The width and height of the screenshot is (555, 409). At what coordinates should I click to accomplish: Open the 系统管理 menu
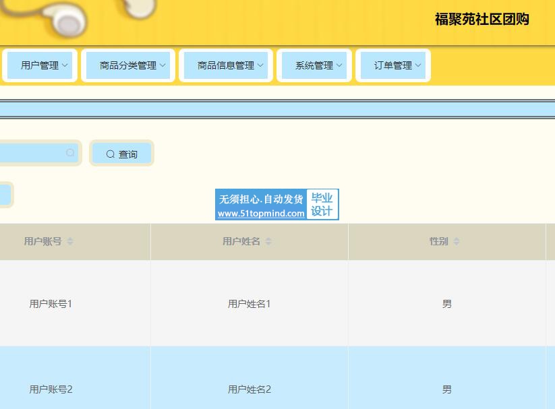[314, 65]
